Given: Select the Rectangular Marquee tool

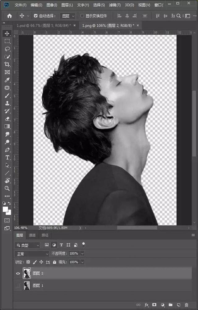Looking at the screenshot, I should 7,41.
